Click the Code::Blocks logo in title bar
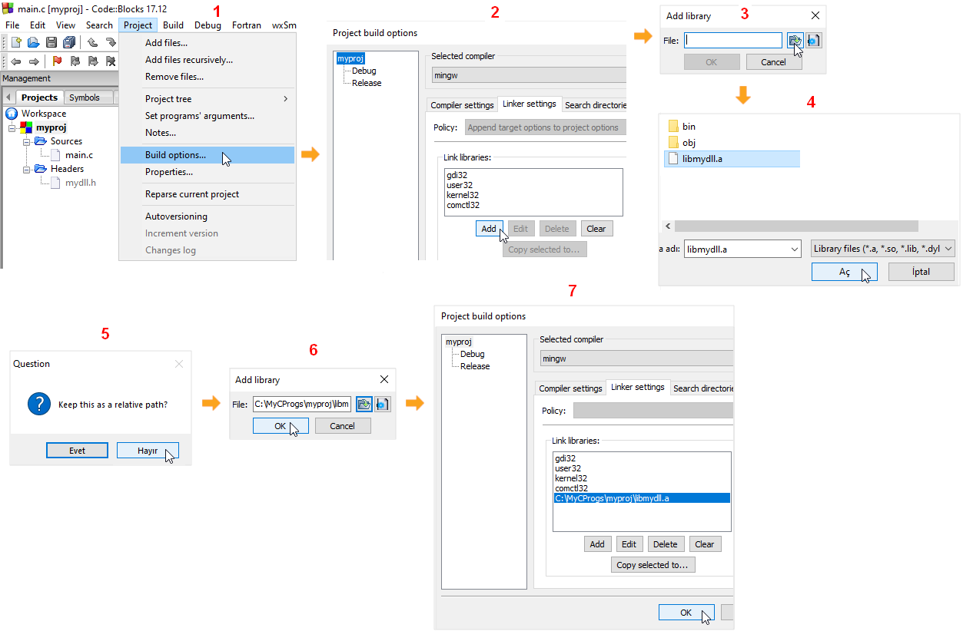973x641 pixels. pyautogui.click(x=8, y=8)
